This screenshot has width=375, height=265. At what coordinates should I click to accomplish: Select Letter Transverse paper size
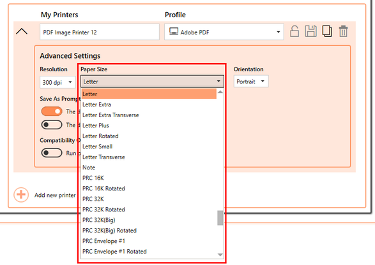point(149,157)
